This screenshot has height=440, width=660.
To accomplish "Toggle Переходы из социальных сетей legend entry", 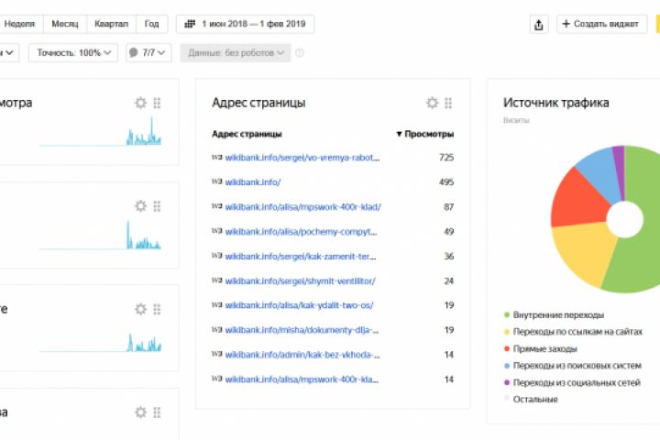I will [x=577, y=382].
